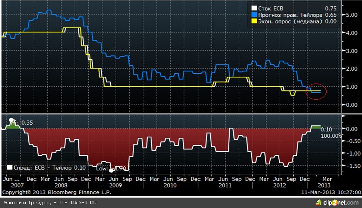This screenshot has height=208, width=362.
Task: Click the 5.00 axis tick arrow
Action: pos(342,15)
